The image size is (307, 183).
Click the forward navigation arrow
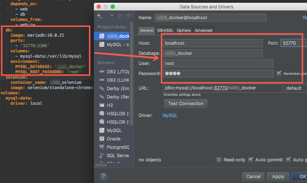click(129, 15)
